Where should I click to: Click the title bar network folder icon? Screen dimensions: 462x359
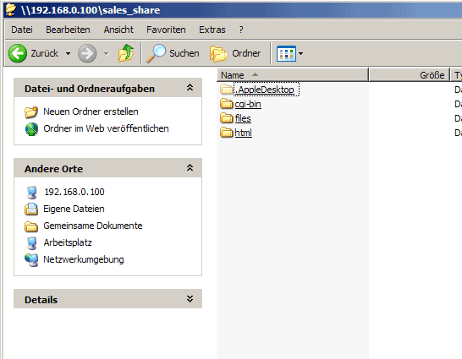click(x=11, y=9)
